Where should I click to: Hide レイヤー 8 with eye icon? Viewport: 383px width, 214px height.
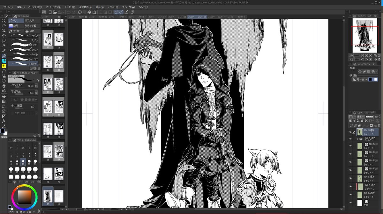point(350,178)
